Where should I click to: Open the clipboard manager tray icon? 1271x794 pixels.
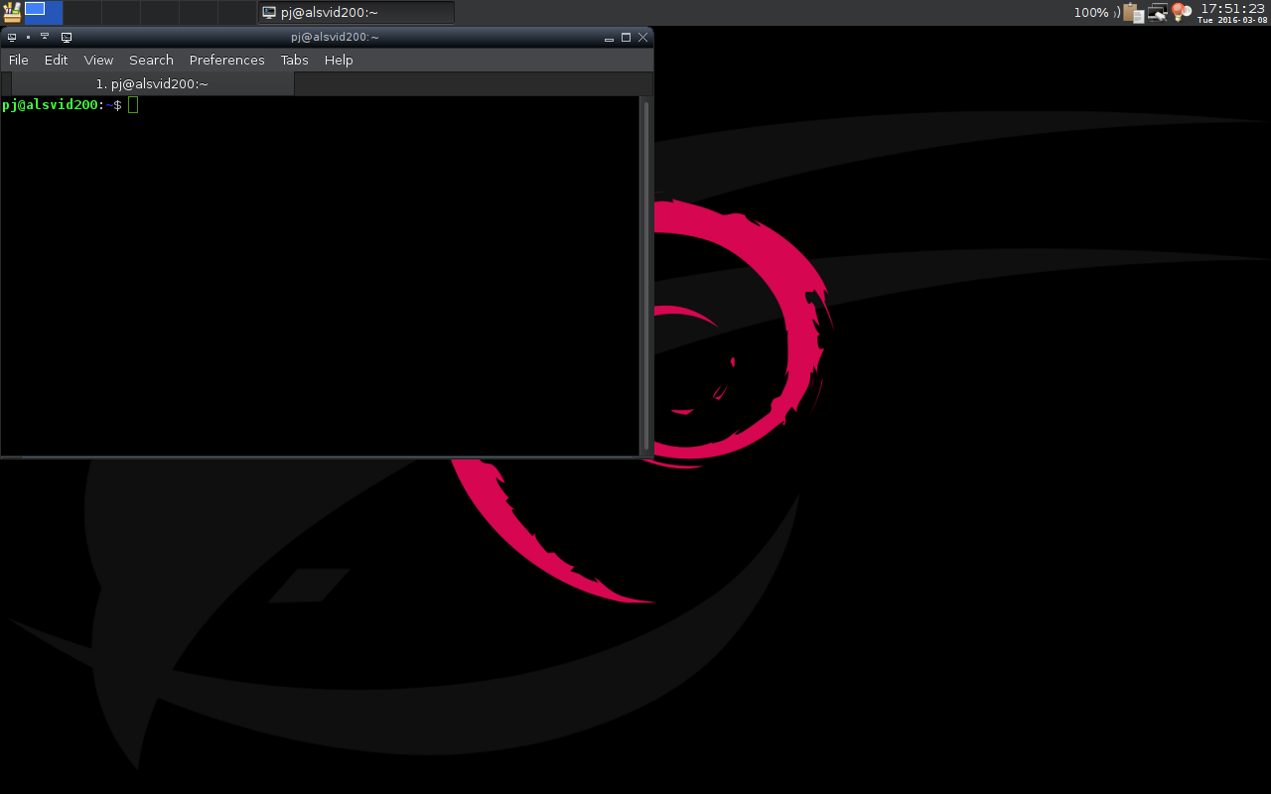coord(1134,13)
